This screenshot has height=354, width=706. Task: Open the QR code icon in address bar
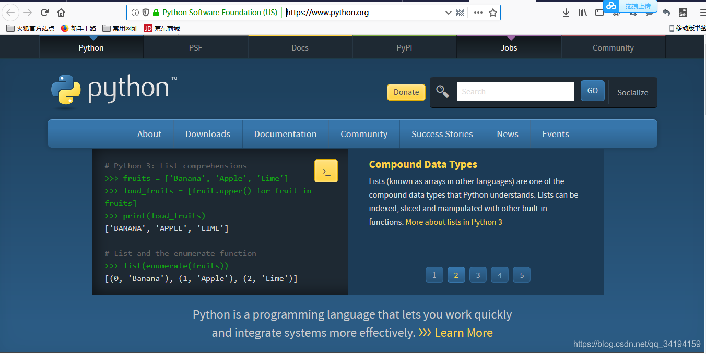point(460,13)
